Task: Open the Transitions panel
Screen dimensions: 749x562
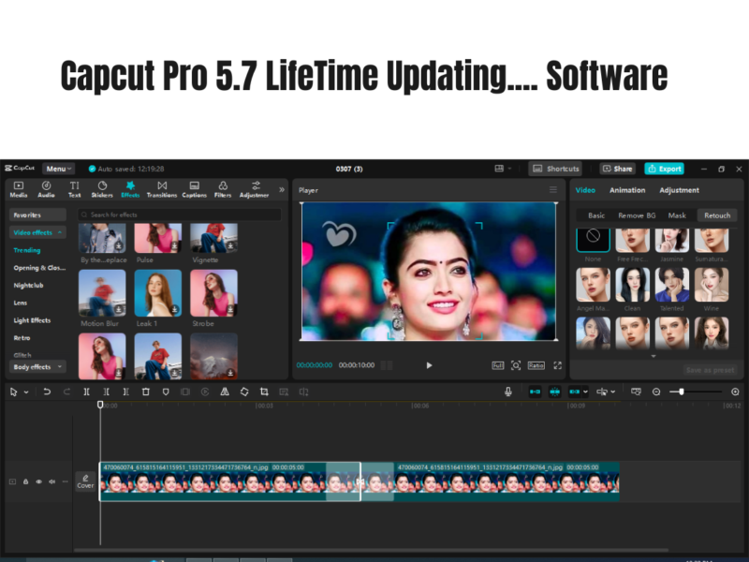Action: pos(162,189)
